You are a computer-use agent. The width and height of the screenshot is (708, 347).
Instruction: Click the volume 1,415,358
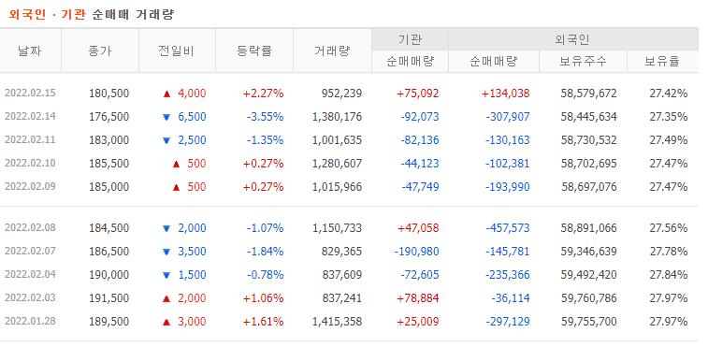[x=337, y=322]
